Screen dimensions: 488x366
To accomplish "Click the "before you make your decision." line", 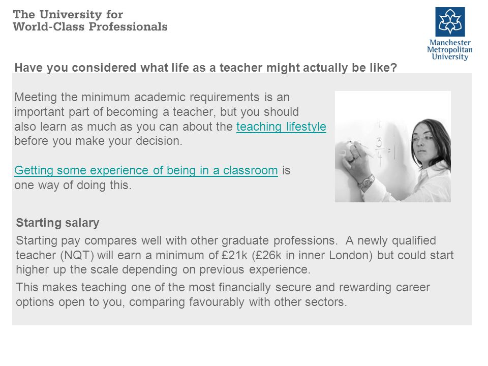I will pyautogui.click(x=98, y=141).
